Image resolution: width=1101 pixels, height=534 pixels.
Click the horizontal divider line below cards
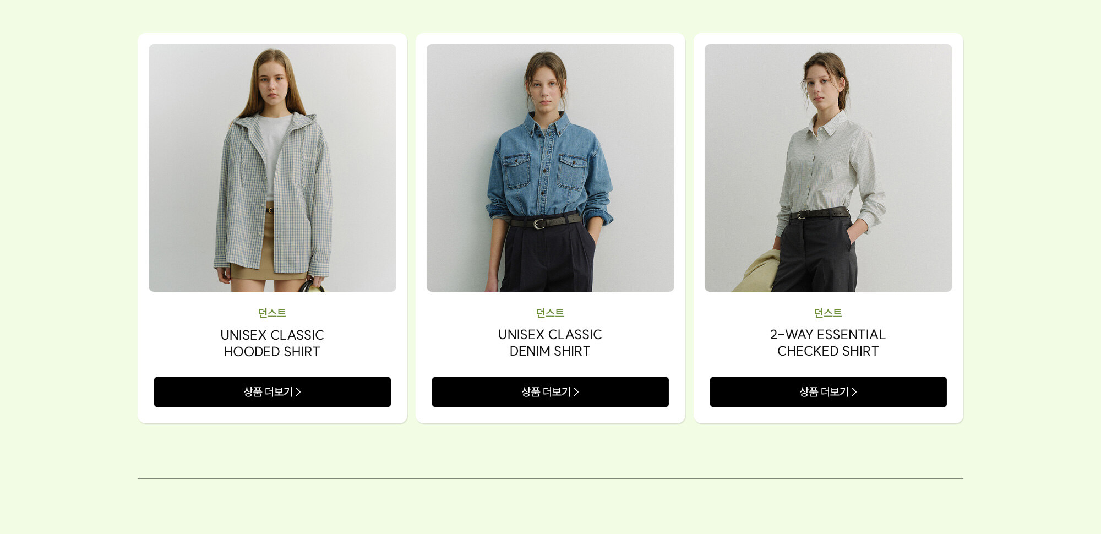tap(550, 478)
